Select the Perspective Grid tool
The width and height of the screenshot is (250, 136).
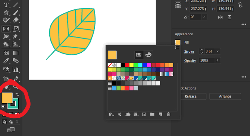tap(15, 44)
